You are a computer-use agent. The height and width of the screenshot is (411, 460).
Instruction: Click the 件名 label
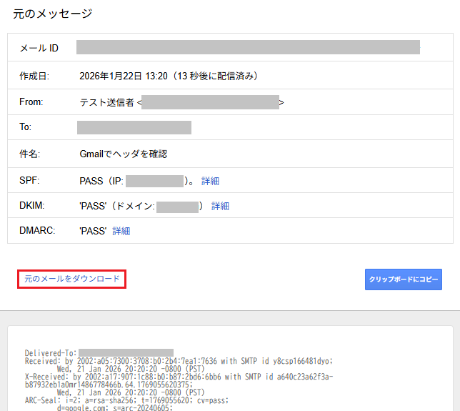[x=29, y=154]
